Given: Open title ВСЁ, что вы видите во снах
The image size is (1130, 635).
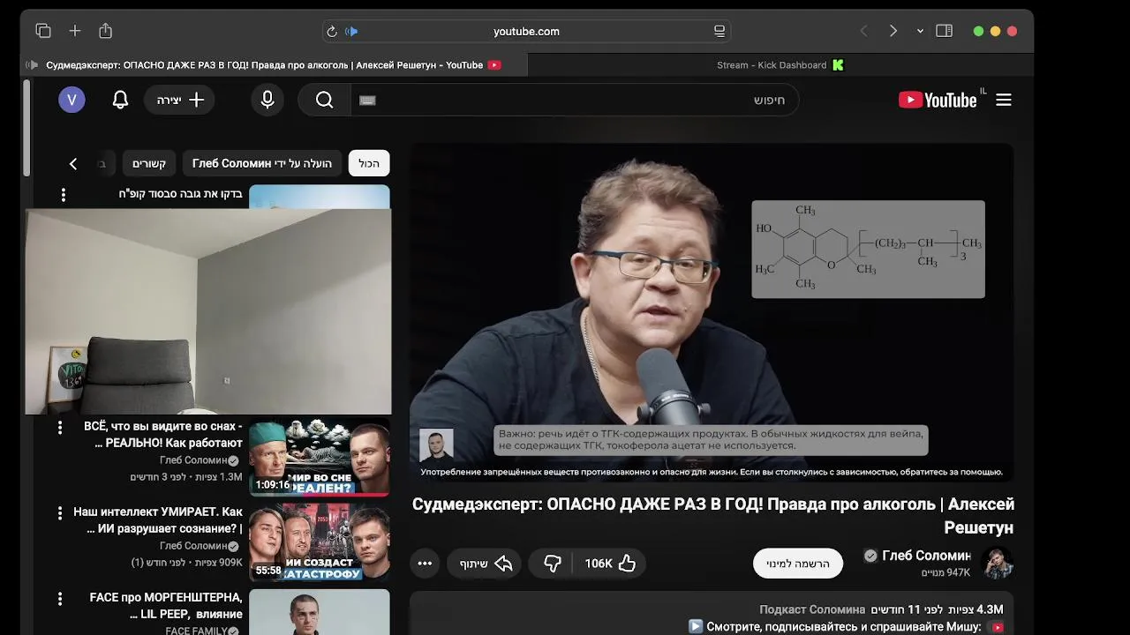Looking at the screenshot, I should coord(163,435).
